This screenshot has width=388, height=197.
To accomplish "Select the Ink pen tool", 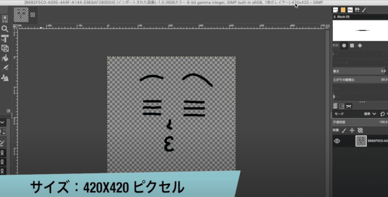I will [5, 68].
